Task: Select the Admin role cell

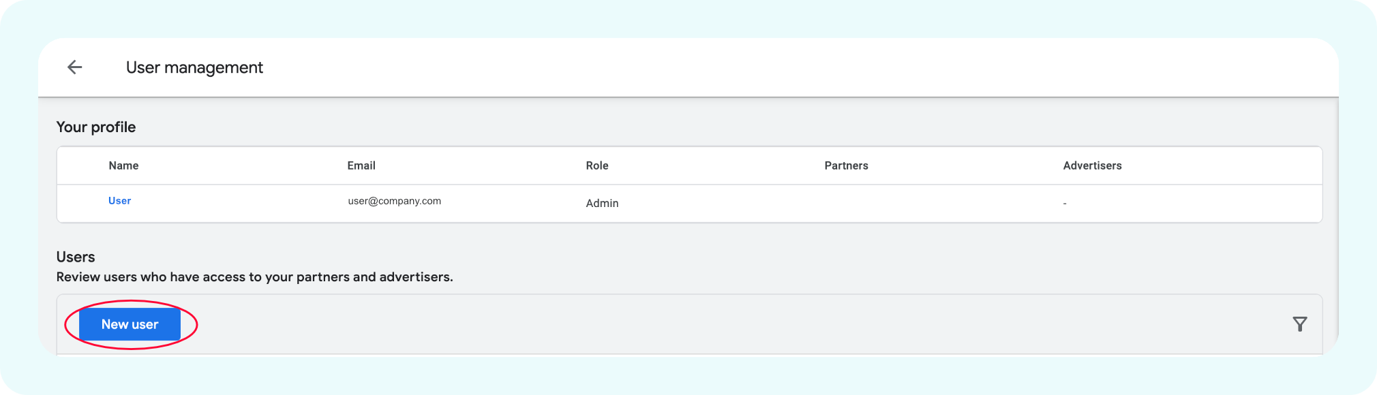Action: point(602,203)
